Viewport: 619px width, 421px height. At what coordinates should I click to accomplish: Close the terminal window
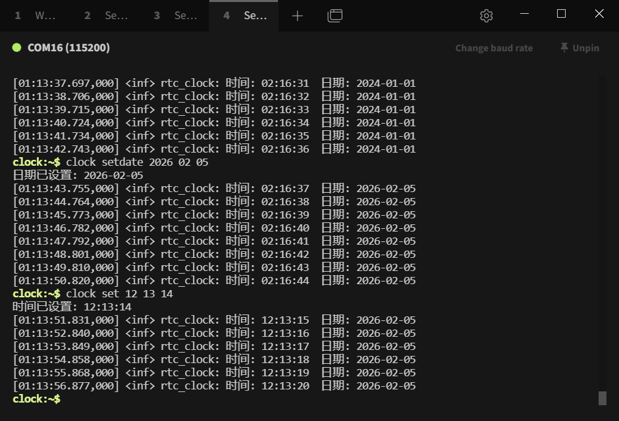[x=599, y=14]
